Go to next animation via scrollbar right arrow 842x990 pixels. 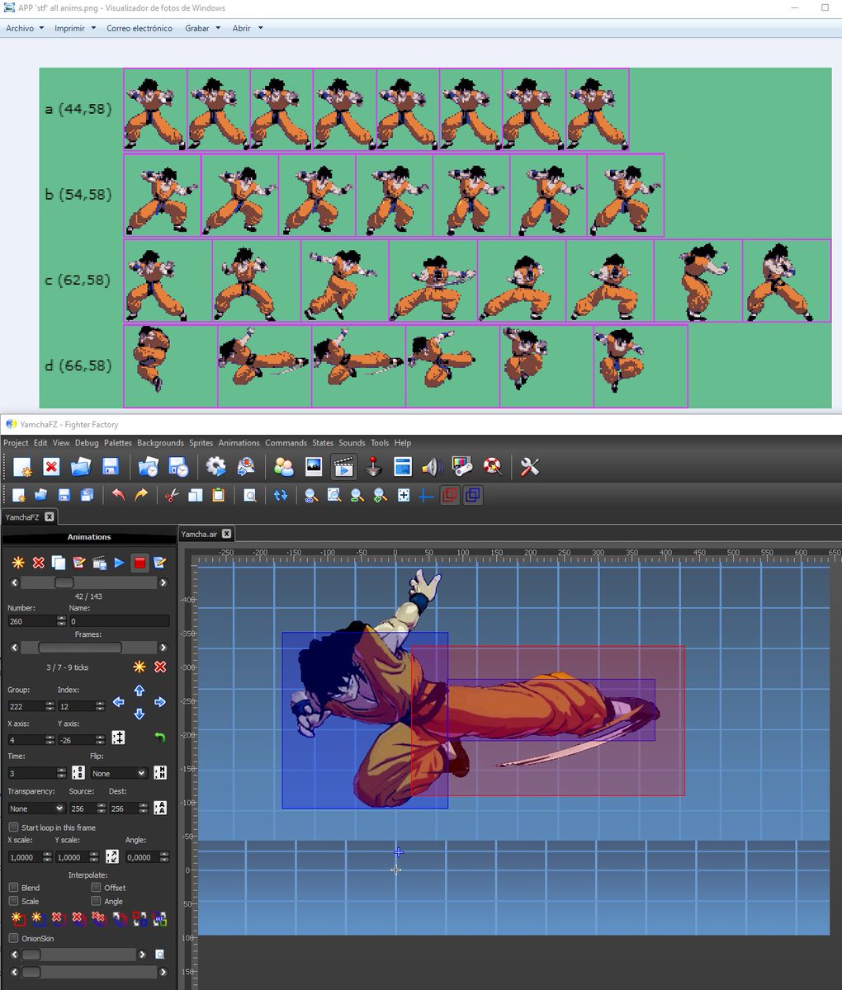163,582
